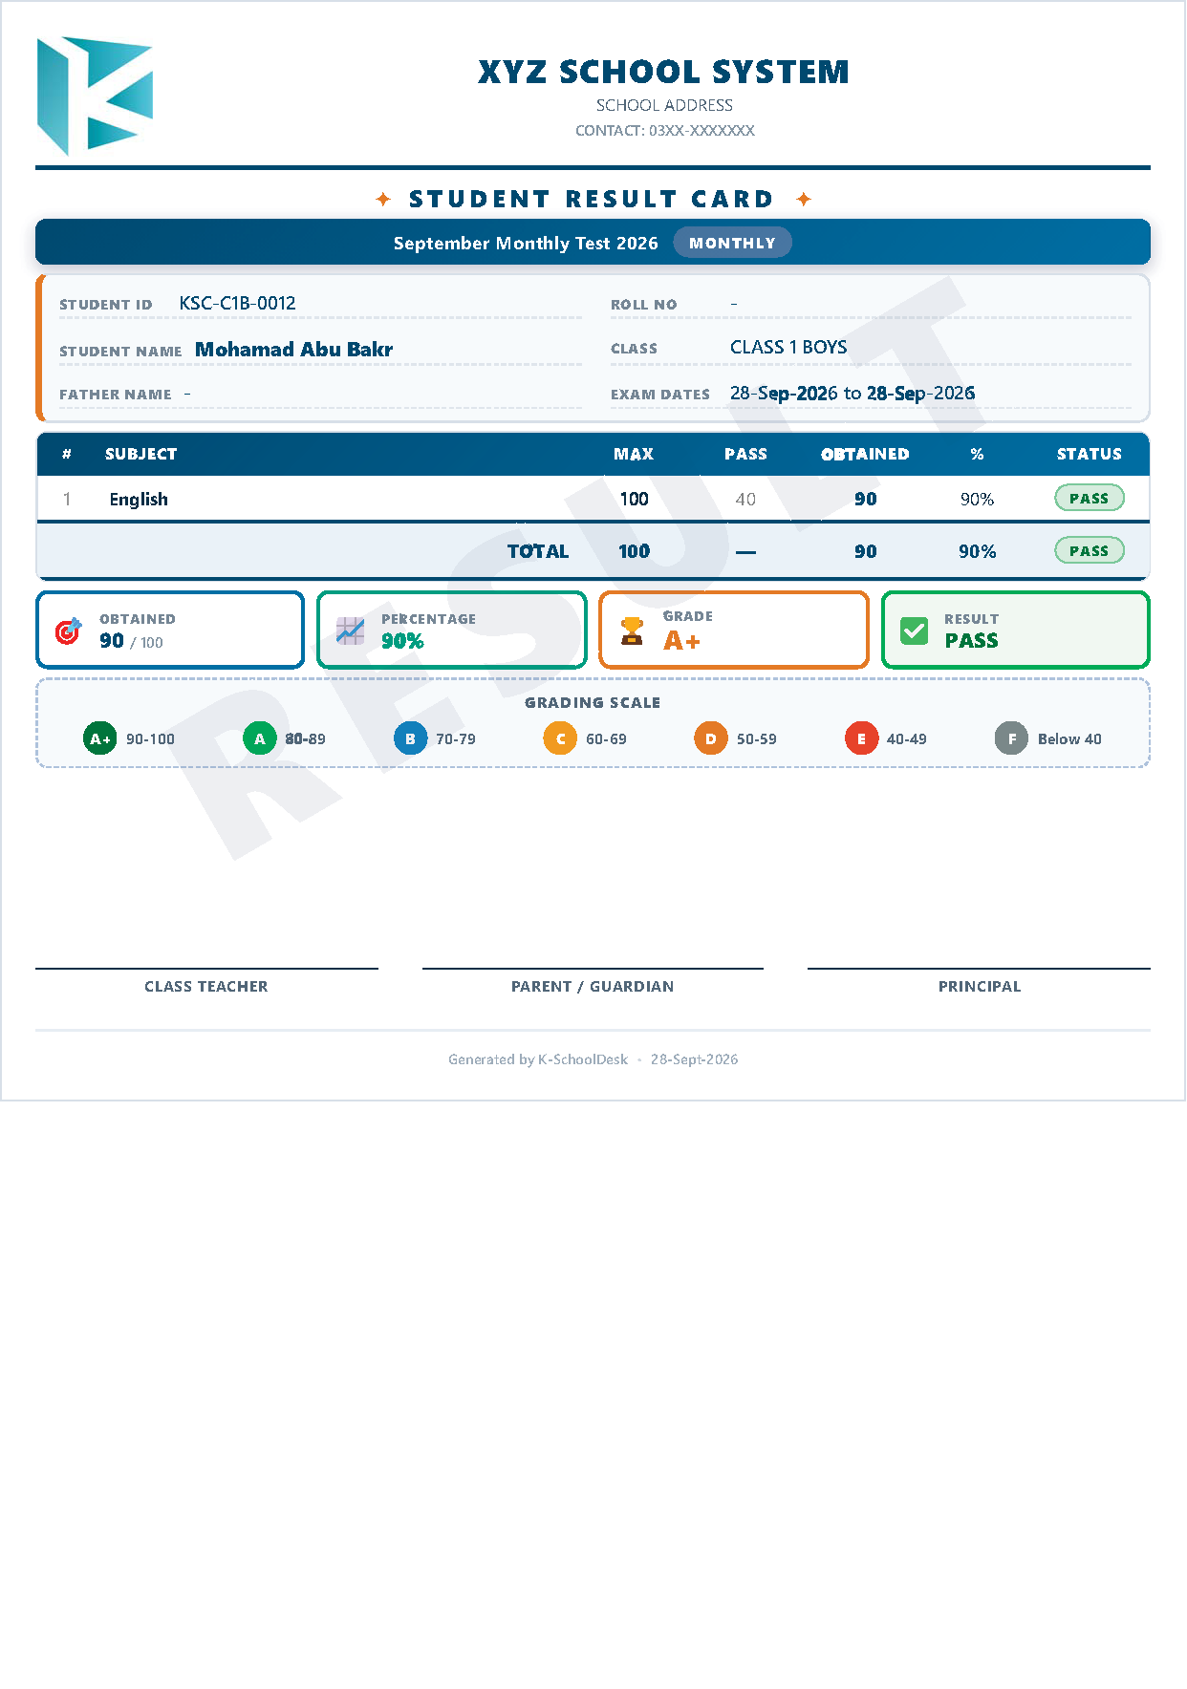Click the orange D grade circle
The image size is (1187, 1689).
pyautogui.click(x=710, y=738)
